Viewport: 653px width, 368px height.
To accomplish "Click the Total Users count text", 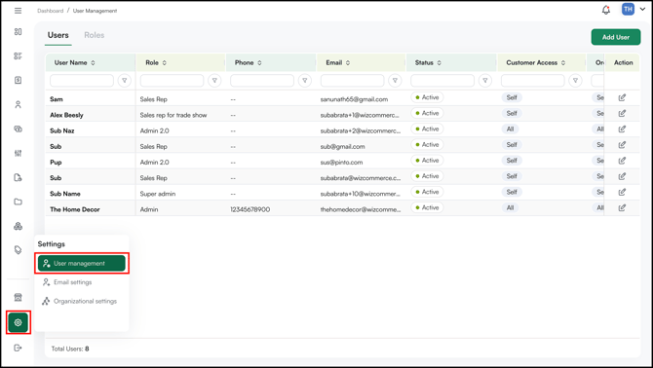I will tap(70, 349).
